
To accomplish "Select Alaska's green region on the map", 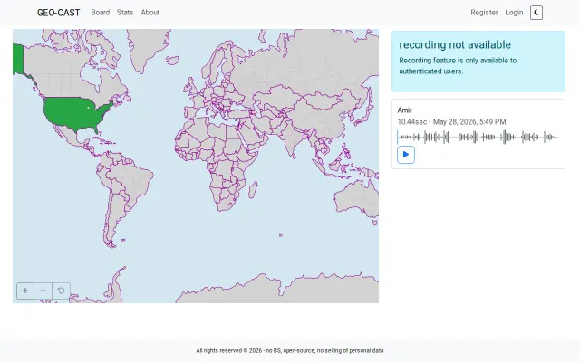I will 18,58.
